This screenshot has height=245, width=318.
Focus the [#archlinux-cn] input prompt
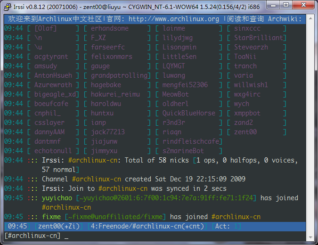click(33, 236)
